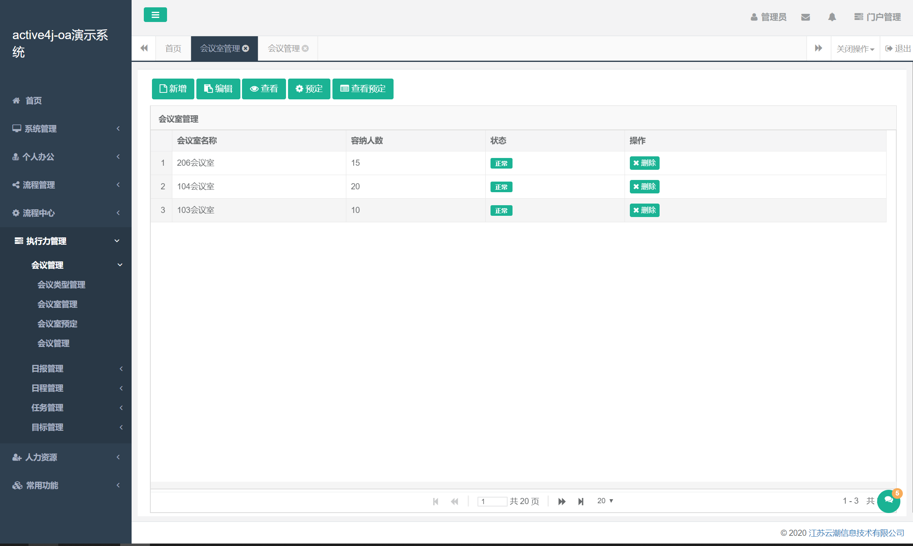The height and width of the screenshot is (546, 913).
Task: Select the 104会议室 cell
Action: pyautogui.click(x=259, y=186)
